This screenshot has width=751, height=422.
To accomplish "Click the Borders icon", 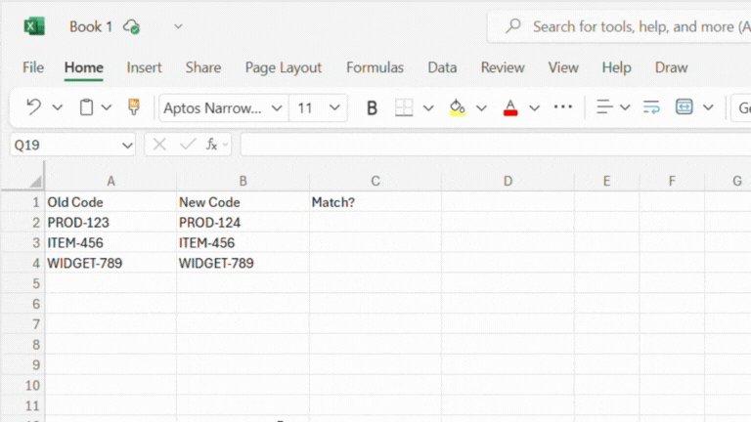I will click(x=404, y=107).
